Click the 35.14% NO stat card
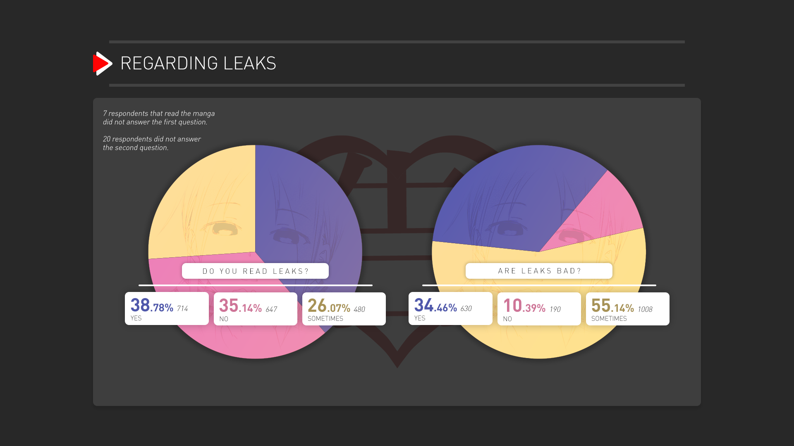The image size is (794, 446). pyautogui.click(x=256, y=309)
